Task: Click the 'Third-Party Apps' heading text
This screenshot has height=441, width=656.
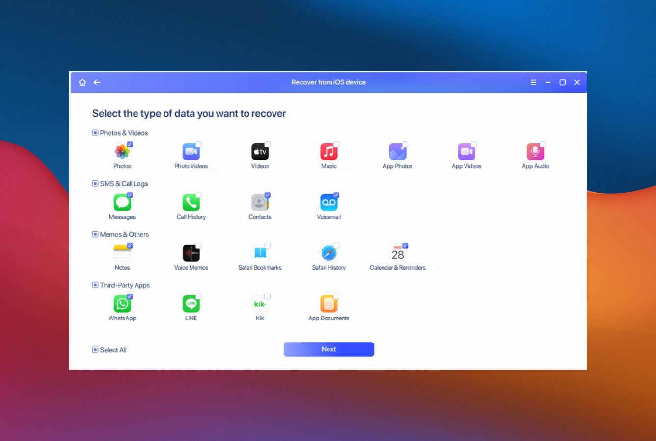Action: tap(125, 285)
